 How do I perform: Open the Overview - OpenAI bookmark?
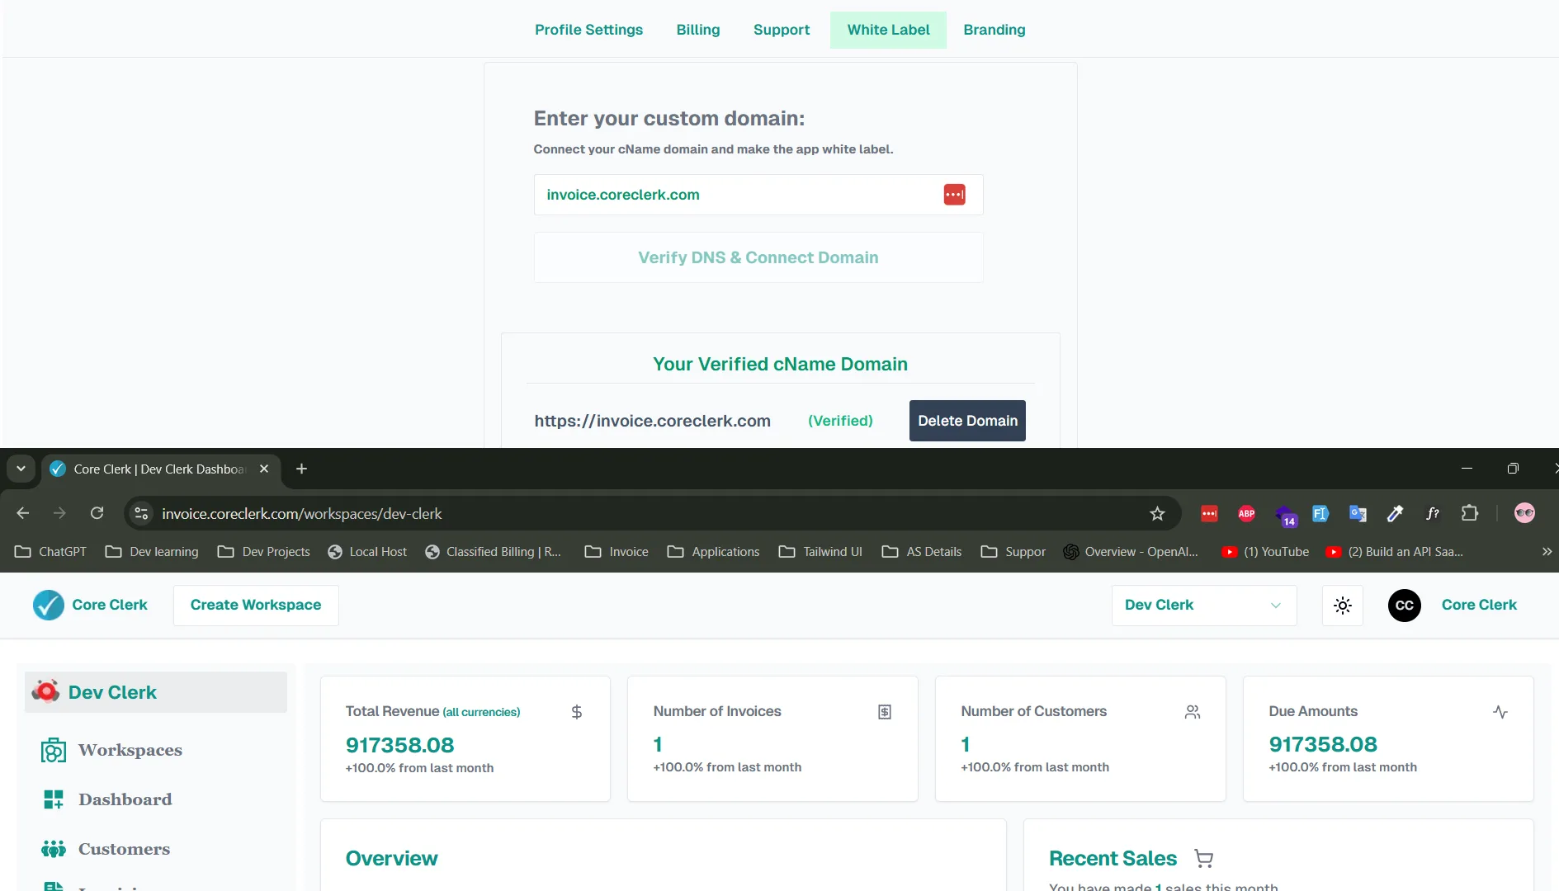(1131, 552)
